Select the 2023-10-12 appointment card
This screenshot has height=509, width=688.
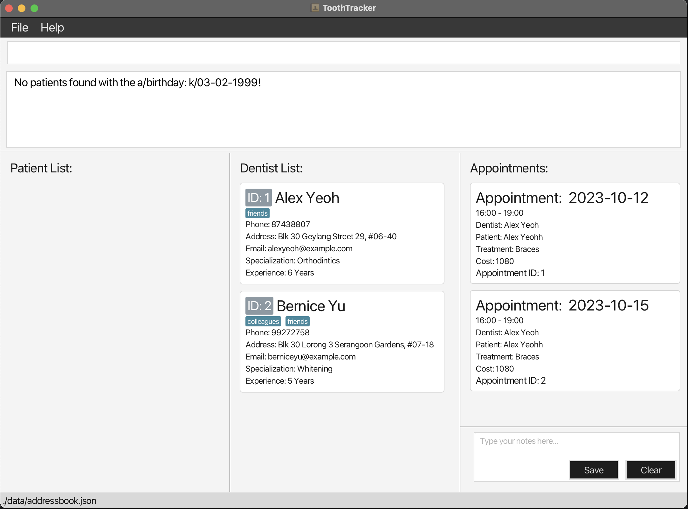575,233
